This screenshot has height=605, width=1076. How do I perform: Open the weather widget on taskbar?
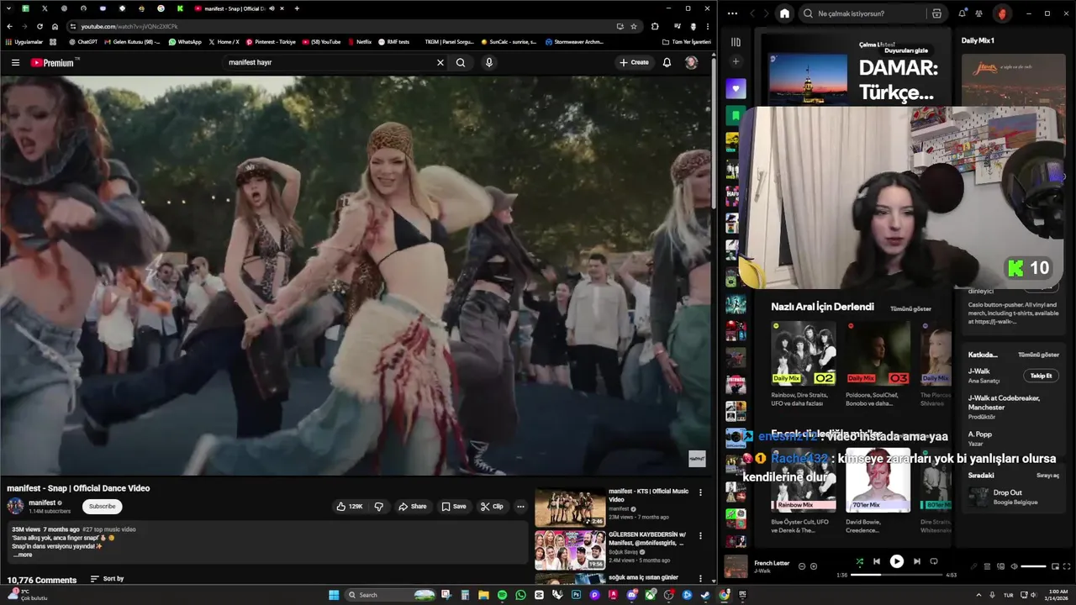point(29,595)
